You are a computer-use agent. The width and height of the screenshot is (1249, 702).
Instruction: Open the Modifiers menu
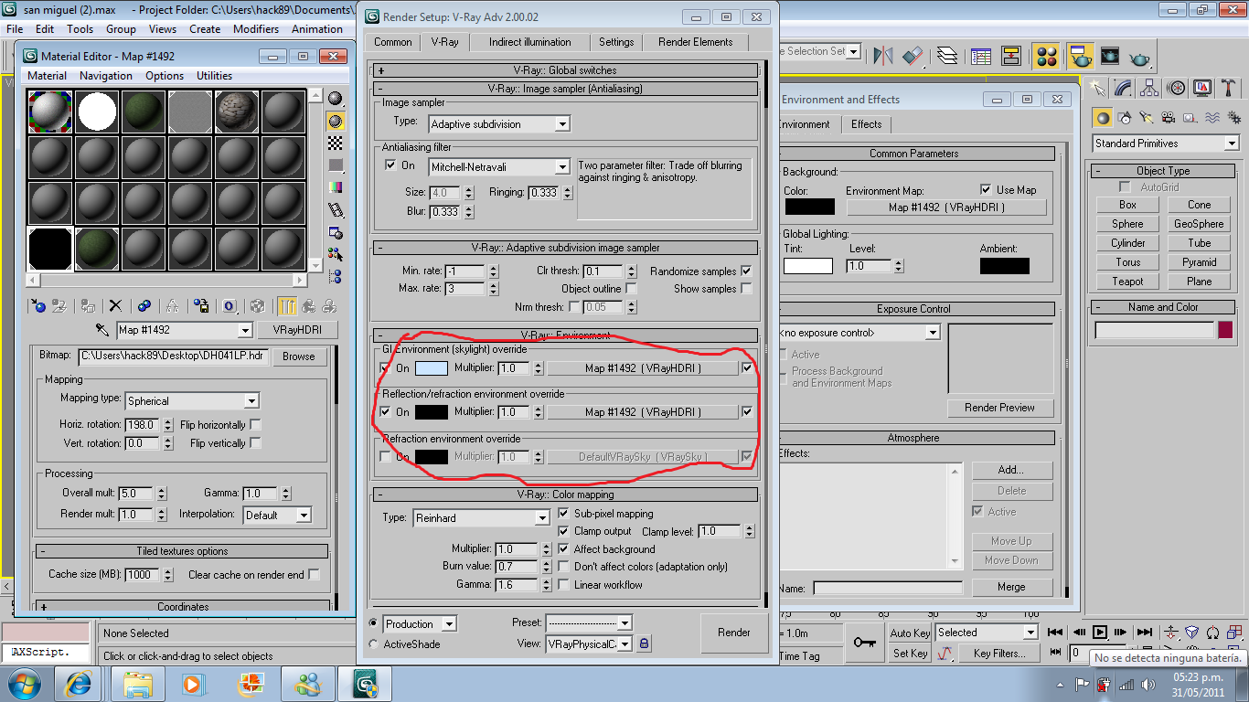point(256,29)
